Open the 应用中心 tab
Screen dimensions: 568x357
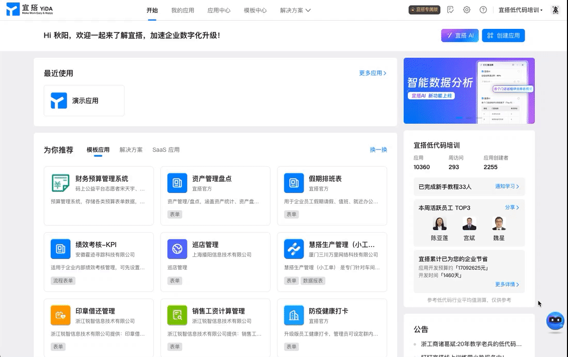tap(219, 10)
